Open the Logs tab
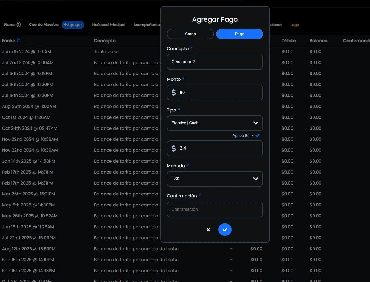The height and width of the screenshot is (282, 370). (294, 25)
